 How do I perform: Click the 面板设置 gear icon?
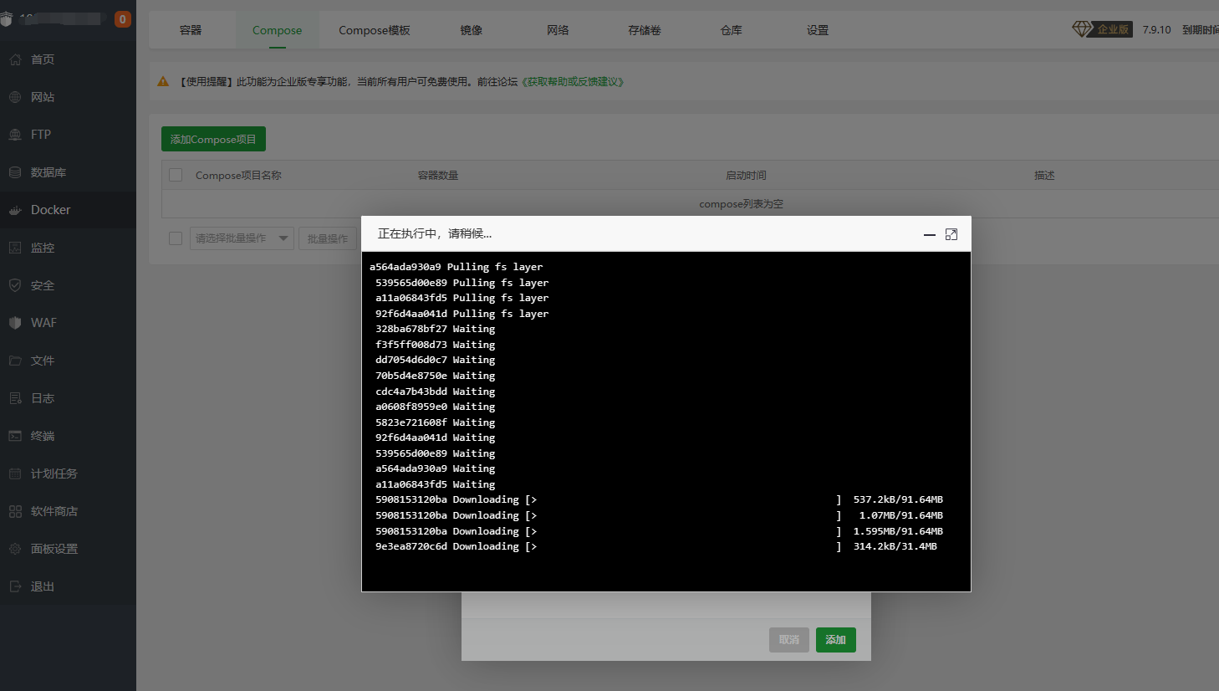click(15, 549)
